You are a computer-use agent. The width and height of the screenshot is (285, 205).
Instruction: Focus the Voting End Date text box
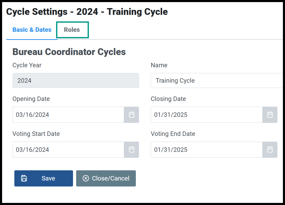(207, 149)
